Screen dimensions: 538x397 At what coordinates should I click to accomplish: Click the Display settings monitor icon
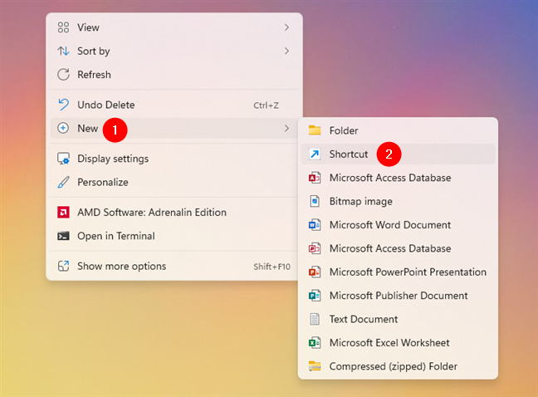pos(63,159)
